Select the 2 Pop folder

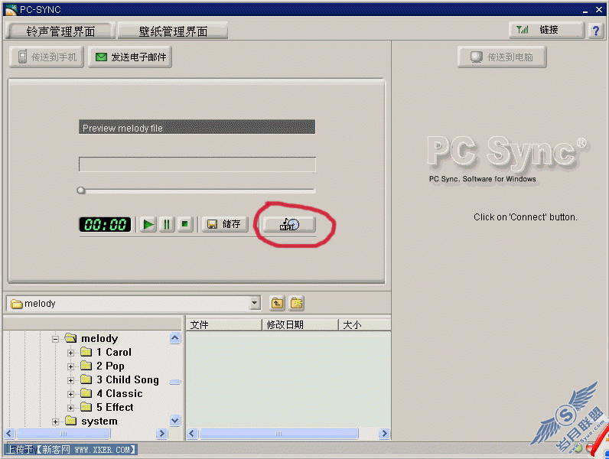pos(110,366)
